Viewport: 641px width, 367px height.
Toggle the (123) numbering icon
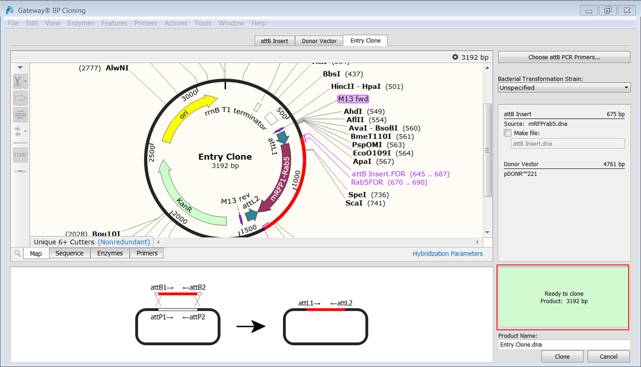coord(20,155)
